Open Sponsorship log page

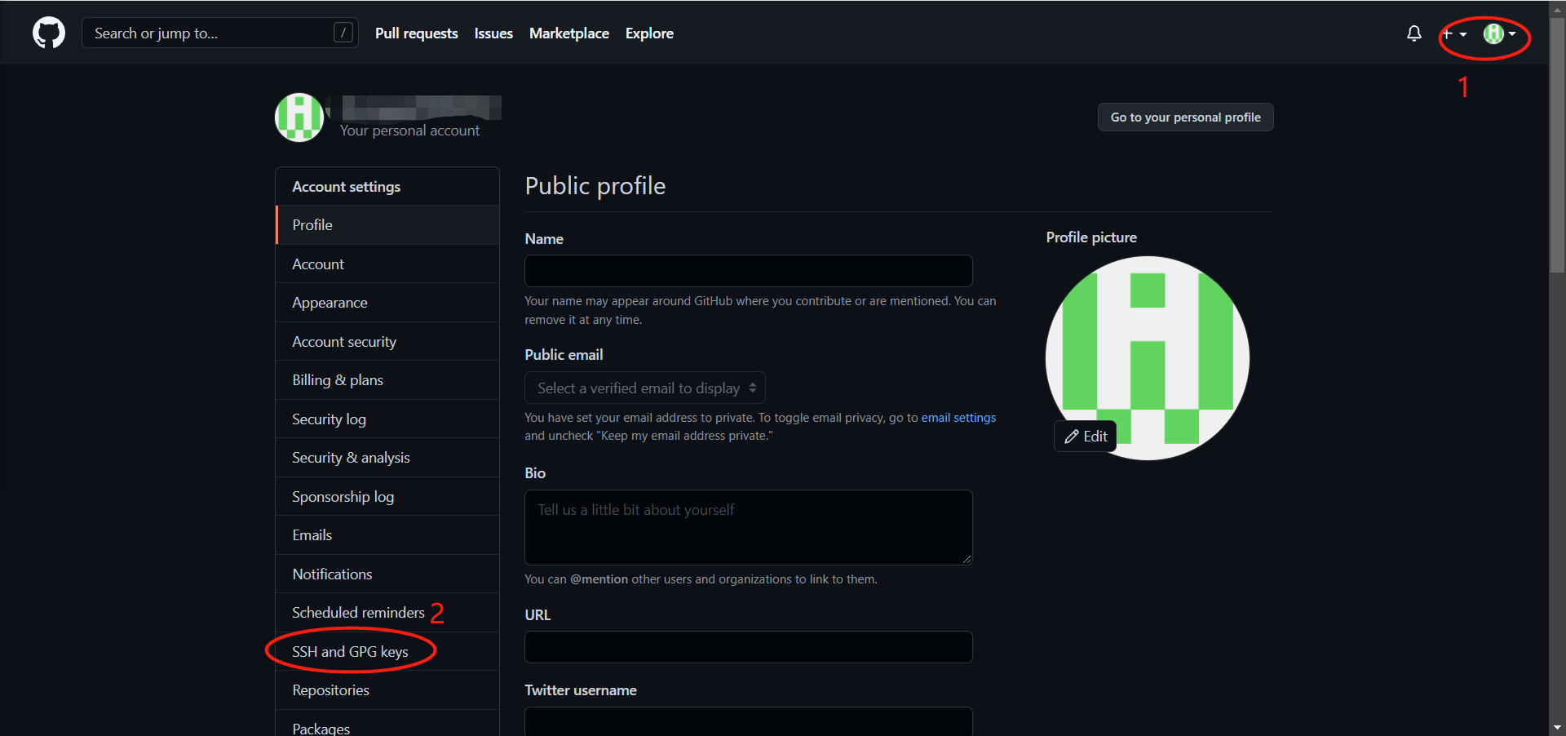tap(387, 496)
